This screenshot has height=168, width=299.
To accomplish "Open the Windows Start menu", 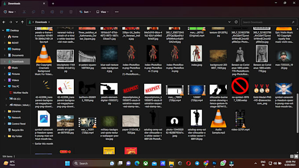I will click(67, 164).
